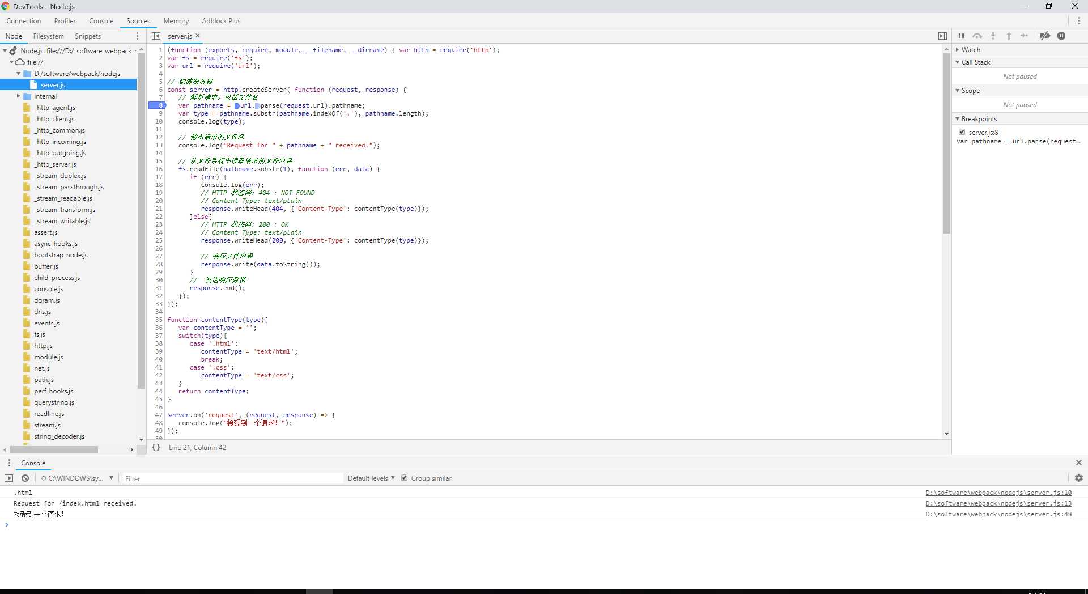Select the server.js file in tree
This screenshot has height=594, width=1088.
(53, 85)
